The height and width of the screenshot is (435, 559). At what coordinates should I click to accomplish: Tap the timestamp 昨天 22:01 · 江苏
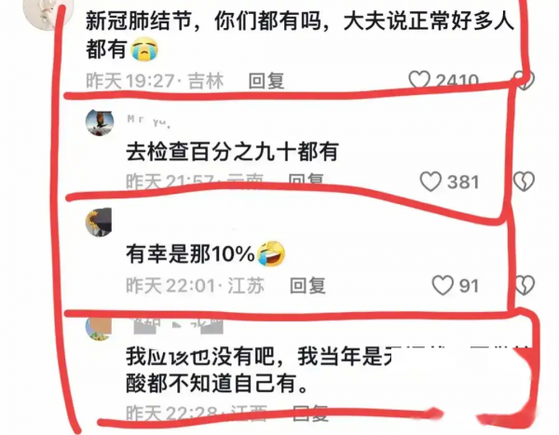pos(196,286)
